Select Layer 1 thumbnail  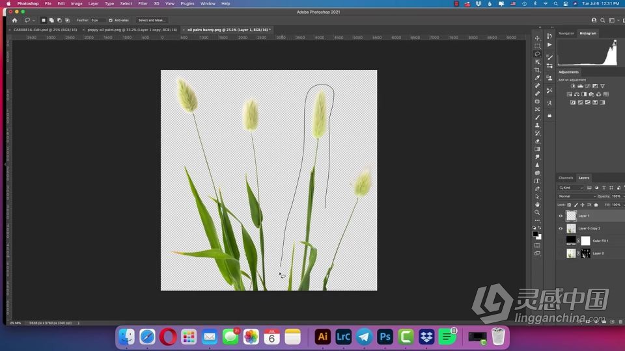(571, 216)
